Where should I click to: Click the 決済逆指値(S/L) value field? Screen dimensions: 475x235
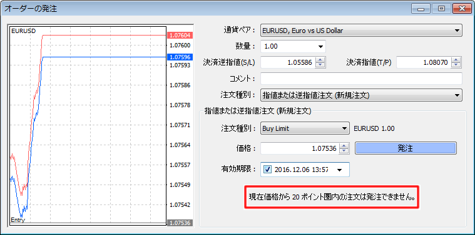pos(288,63)
